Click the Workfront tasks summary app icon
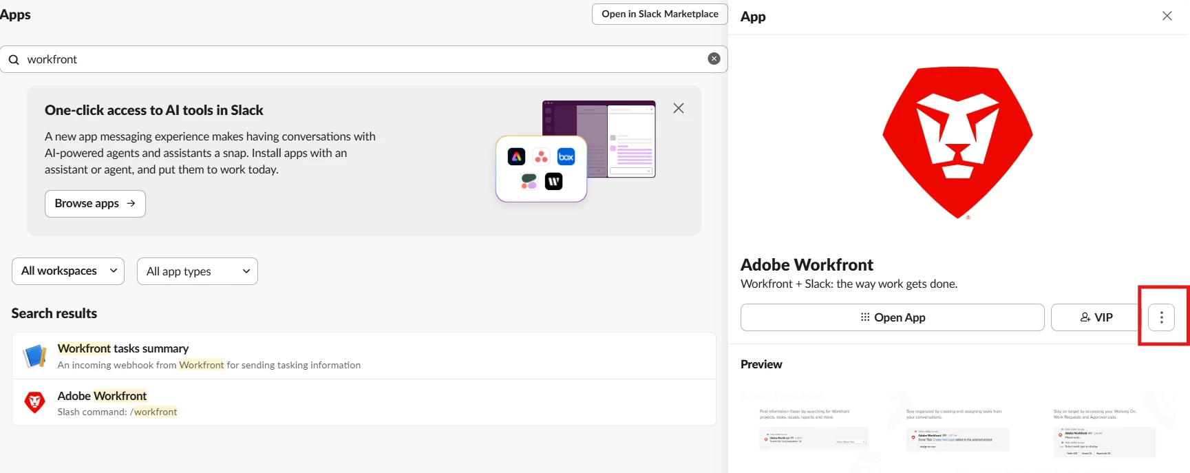1190x473 pixels. point(34,356)
